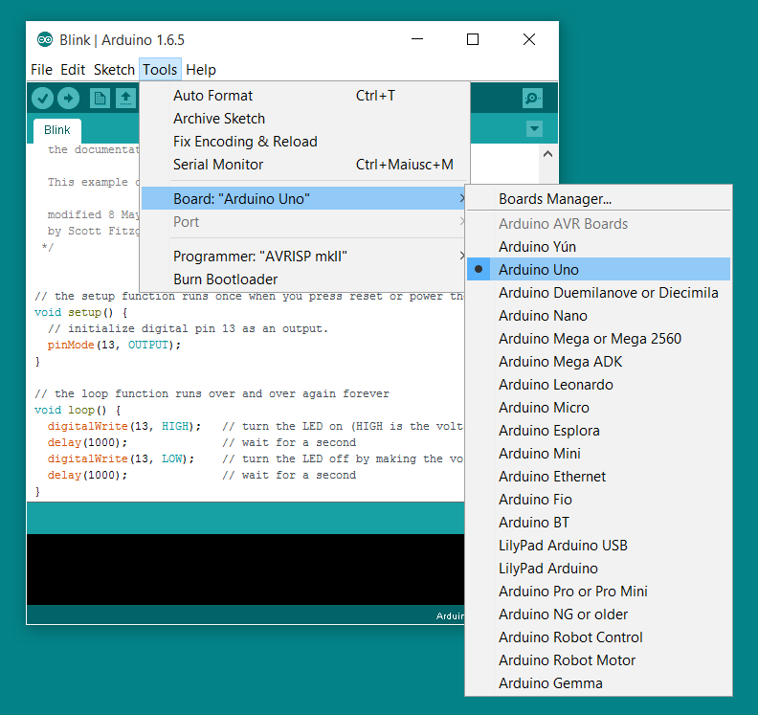The image size is (758, 715).
Task: Pick the plain LilyPad Arduino board
Action: point(598,568)
